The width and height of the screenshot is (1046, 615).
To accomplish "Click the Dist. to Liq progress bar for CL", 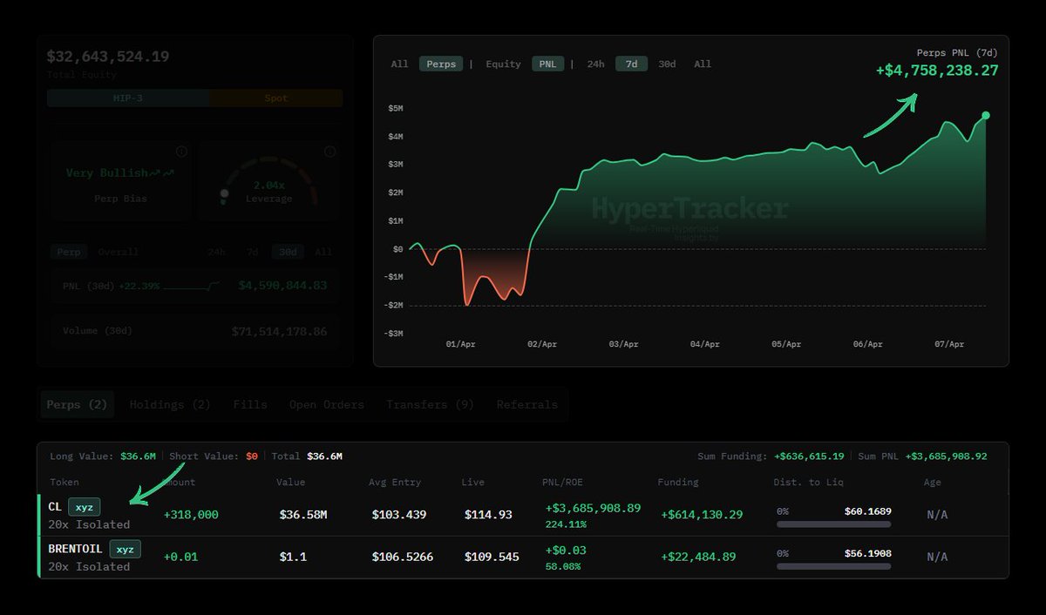I will (834, 523).
